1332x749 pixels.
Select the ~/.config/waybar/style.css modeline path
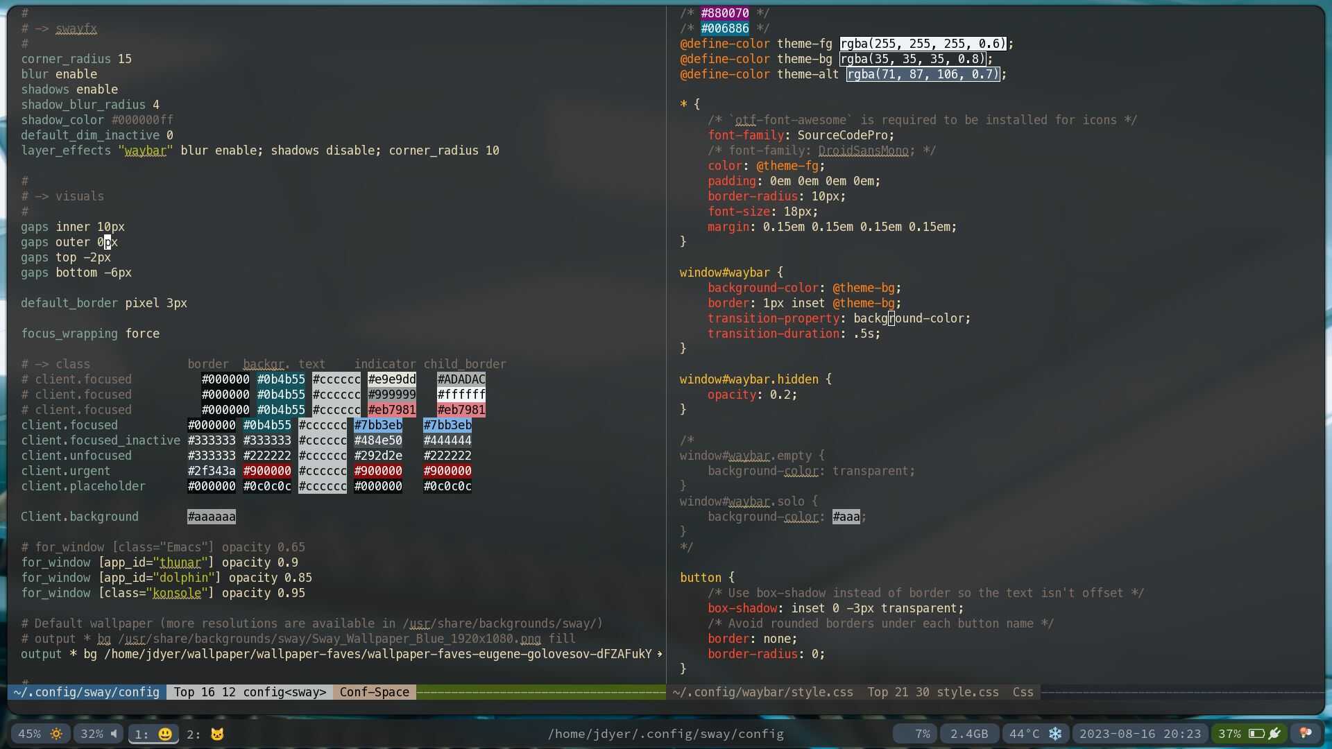(x=763, y=692)
